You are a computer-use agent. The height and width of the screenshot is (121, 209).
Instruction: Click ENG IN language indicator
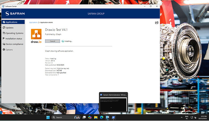[x=187, y=118]
